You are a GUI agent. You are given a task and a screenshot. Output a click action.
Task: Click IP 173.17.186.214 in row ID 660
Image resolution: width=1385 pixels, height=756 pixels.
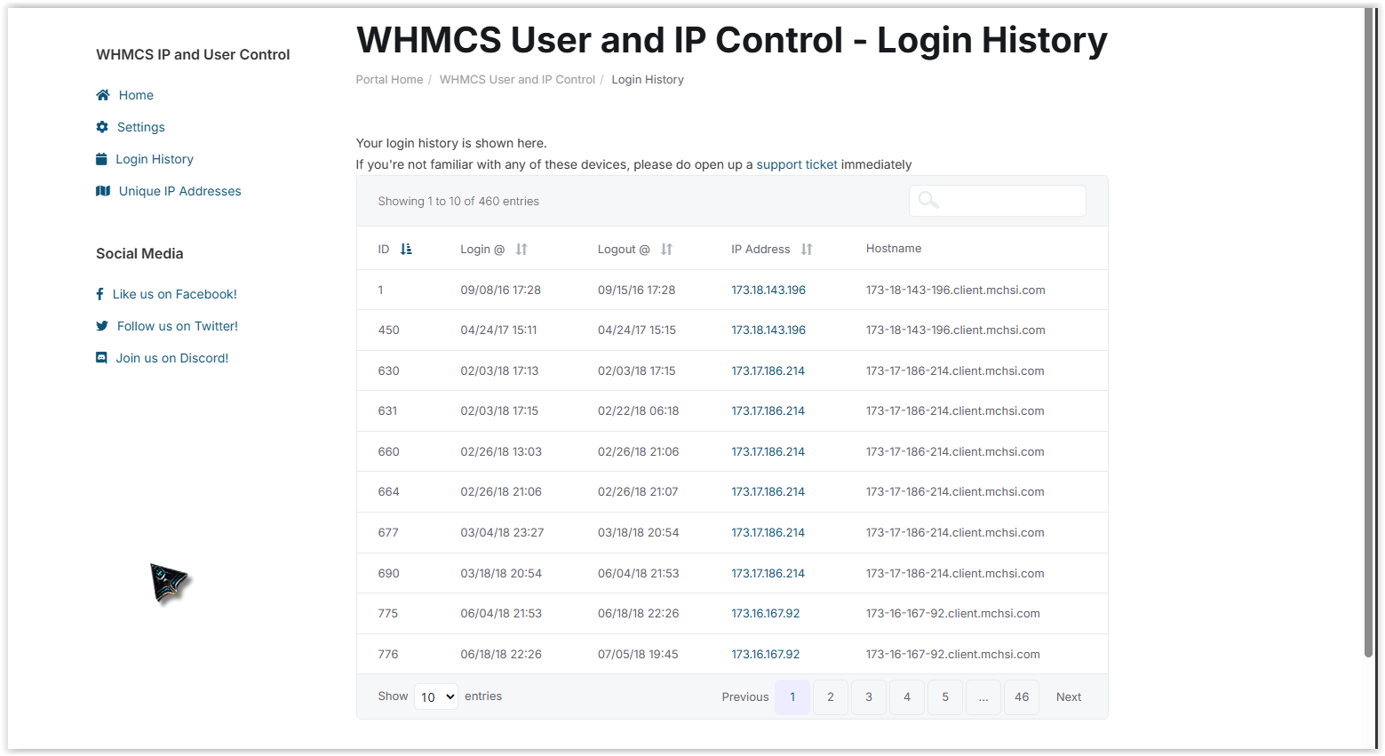pyautogui.click(x=768, y=451)
